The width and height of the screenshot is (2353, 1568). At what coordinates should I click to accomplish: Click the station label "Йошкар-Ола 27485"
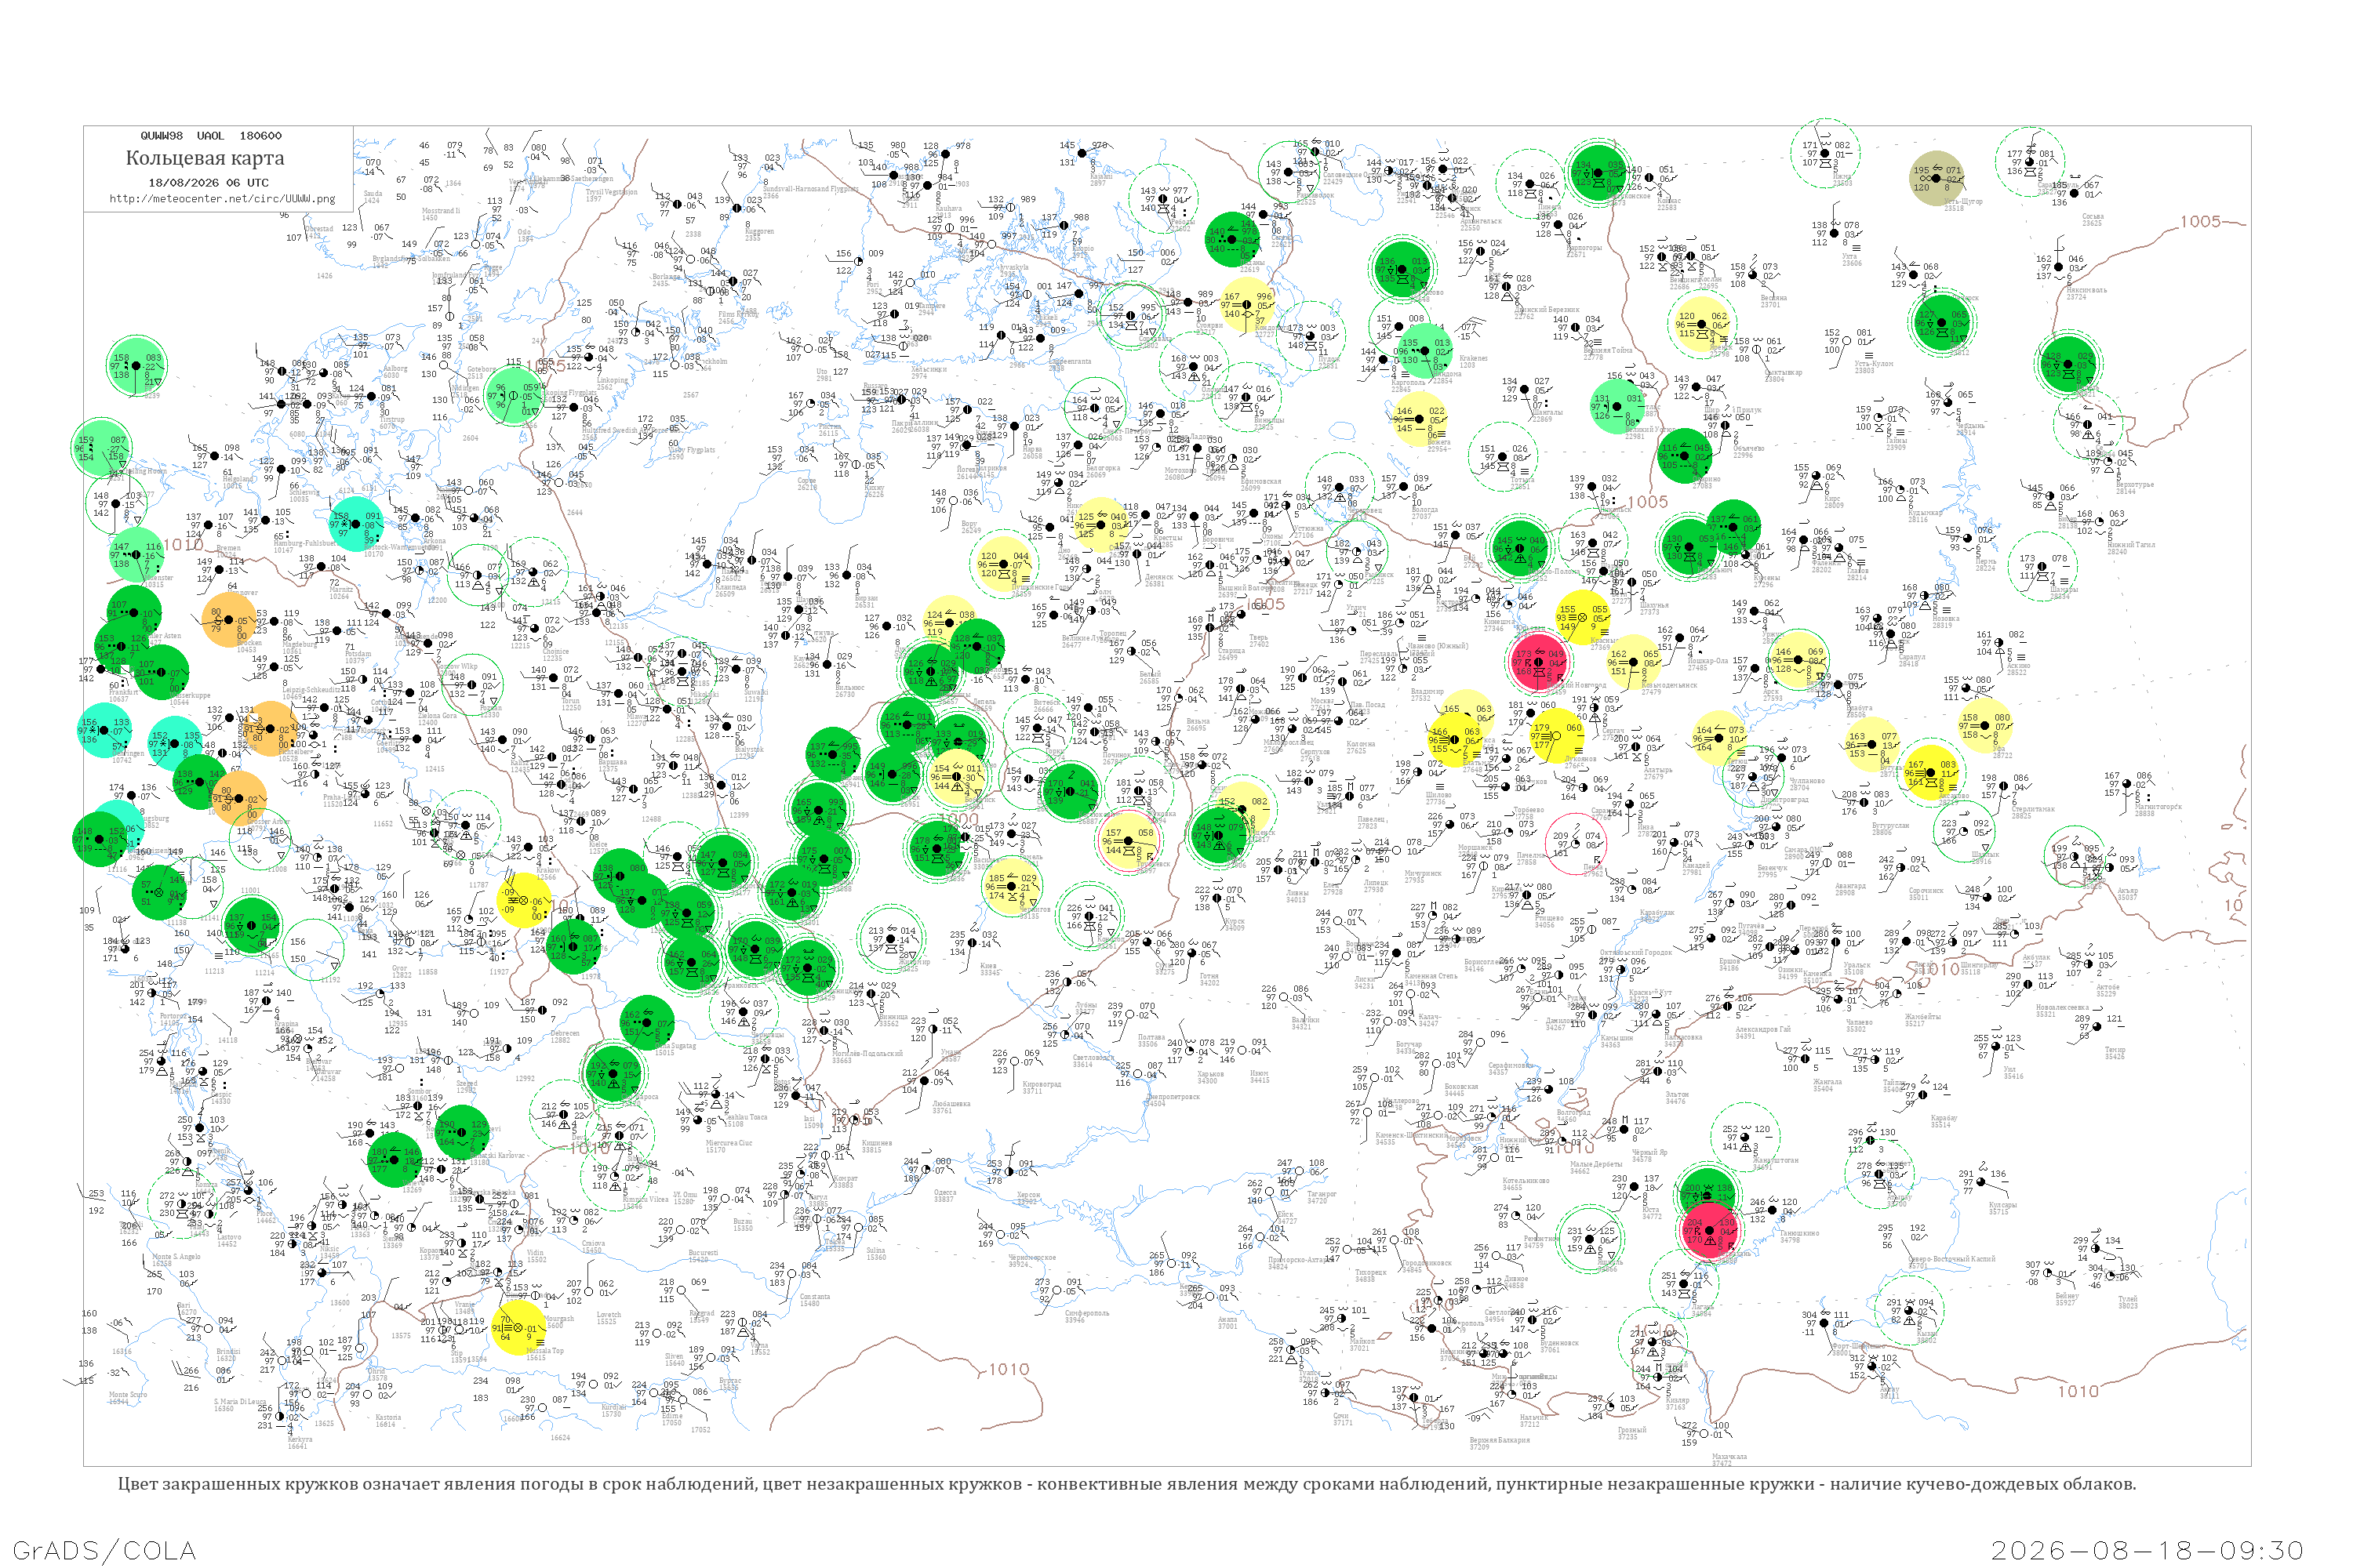pos(1707,665)
